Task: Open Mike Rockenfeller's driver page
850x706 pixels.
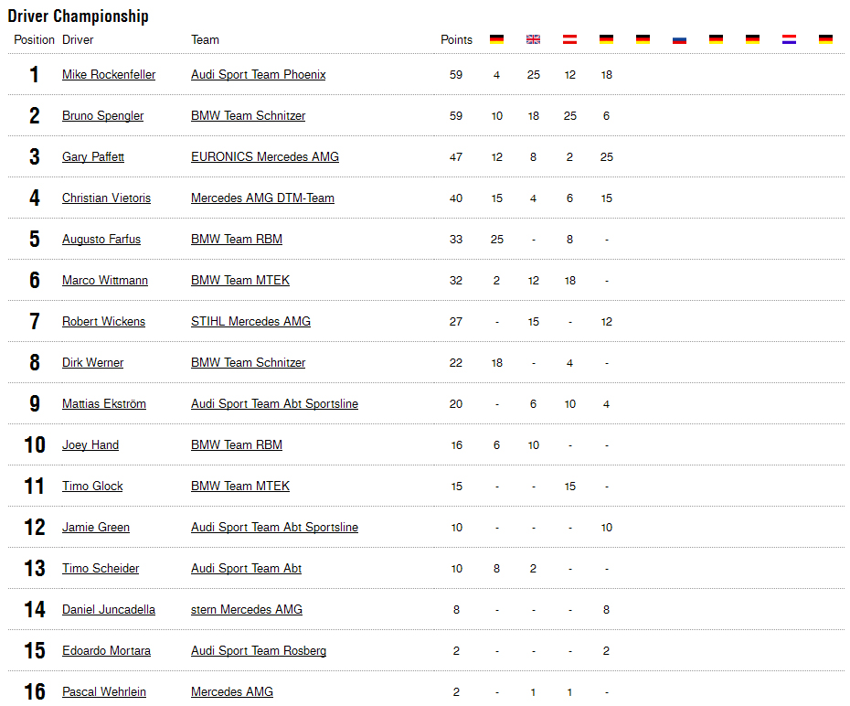Action: tap(109, 75)
